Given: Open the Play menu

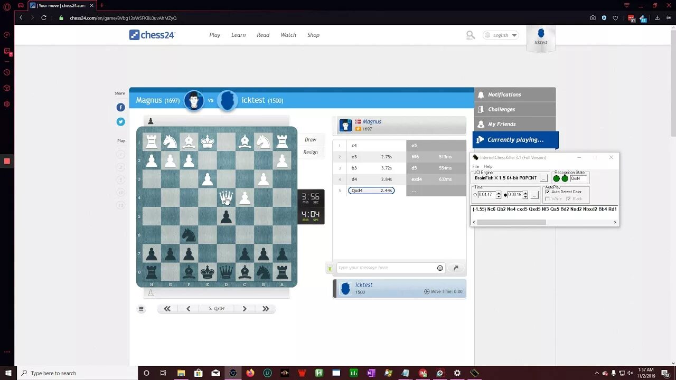Looking at the screenshot, I should tap(214, 35).
